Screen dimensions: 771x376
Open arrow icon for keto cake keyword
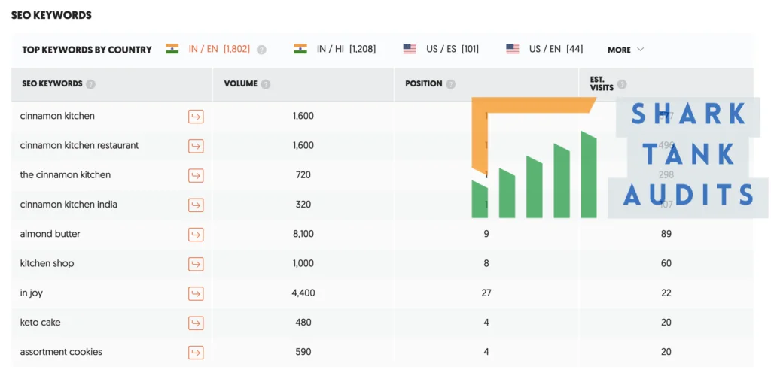click(196, 323)
